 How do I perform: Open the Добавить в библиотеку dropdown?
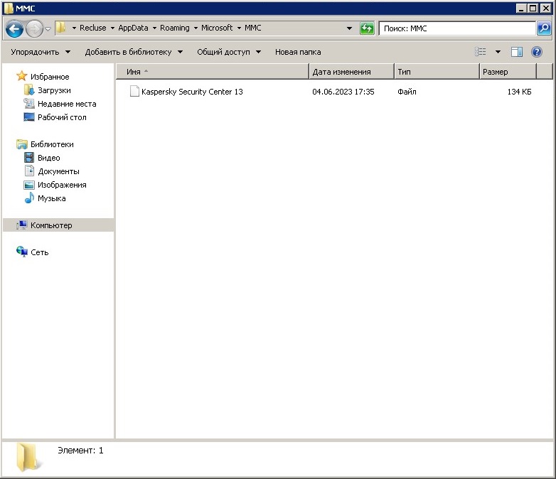(134, 52)
